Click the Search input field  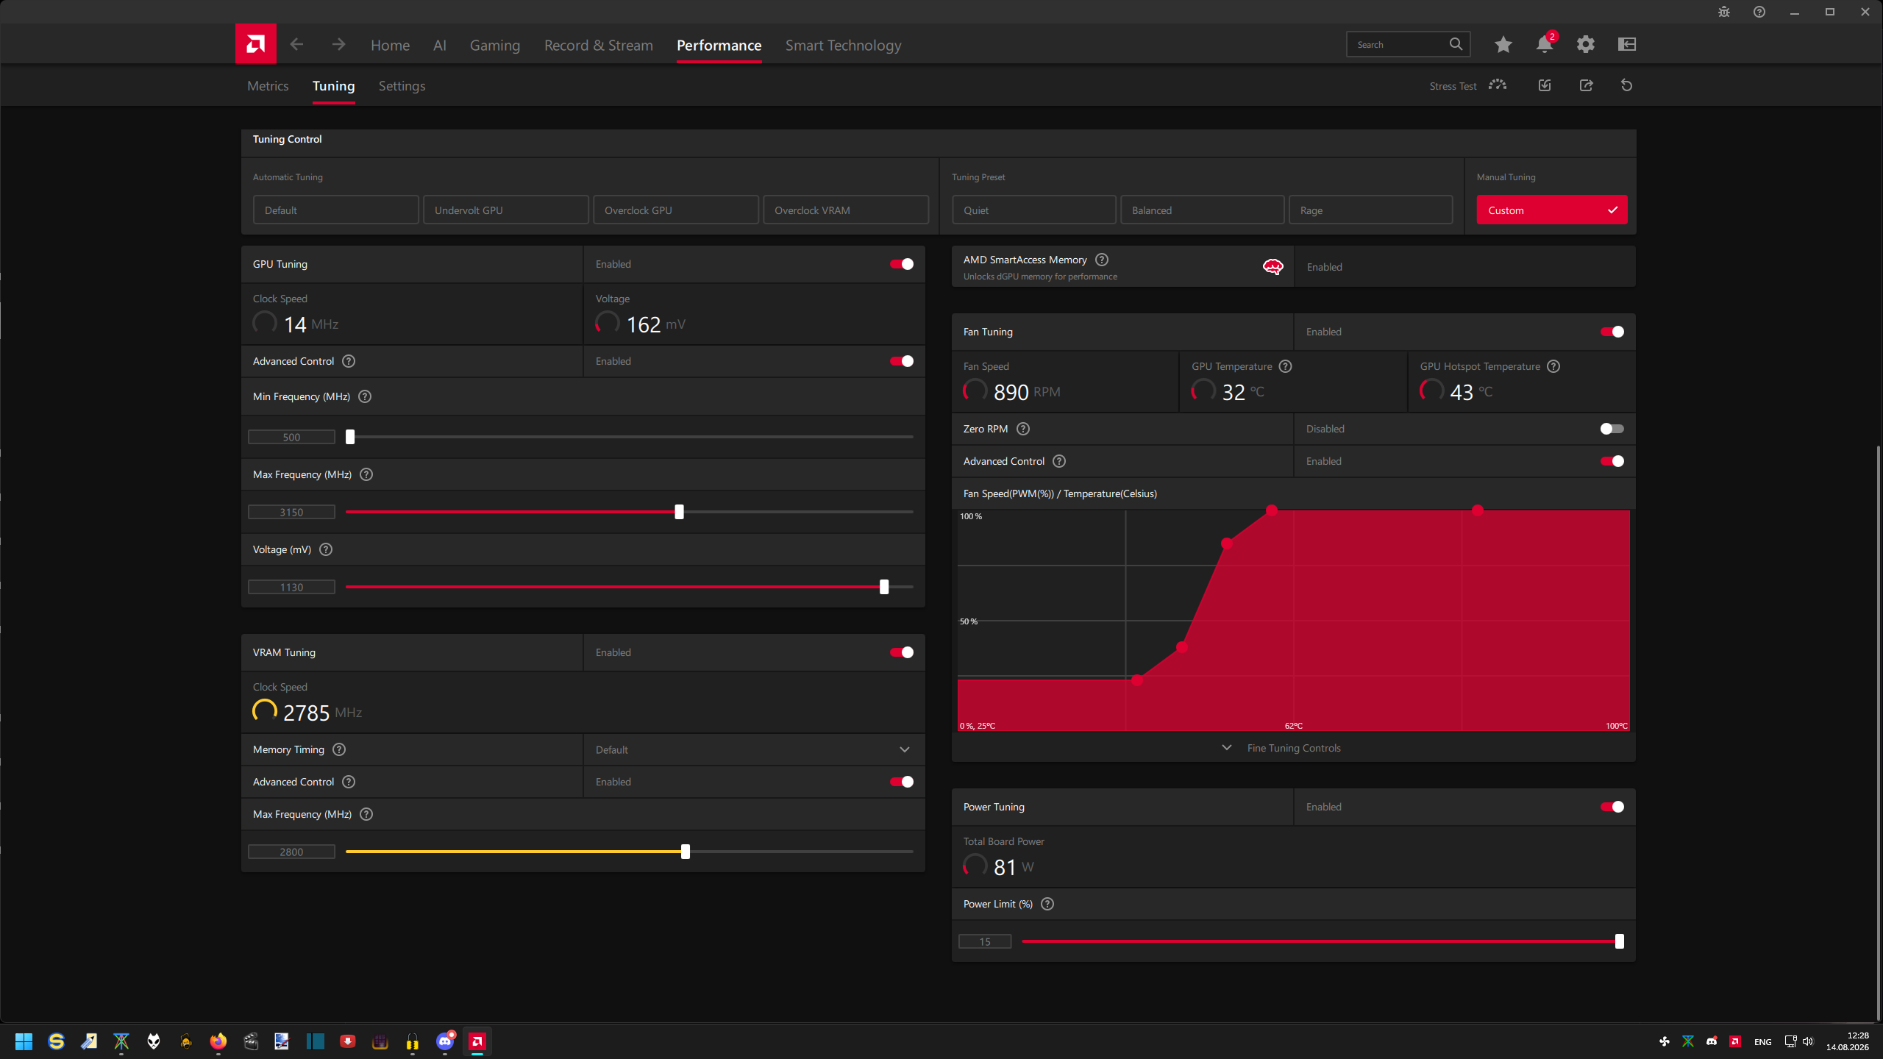(1408, 44)
